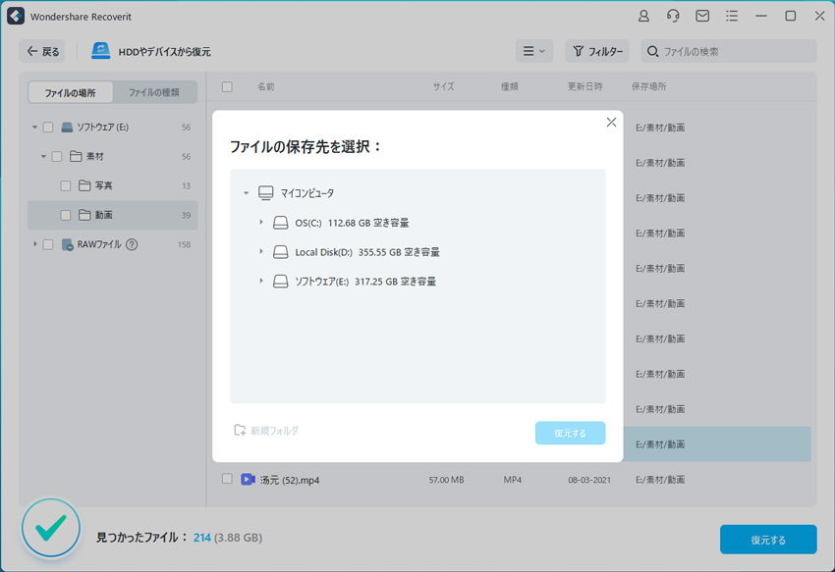The height and width of the screenshot is (572, 835).
Task: Check the 写真 folder checkbox
Action: pos(66,185)
